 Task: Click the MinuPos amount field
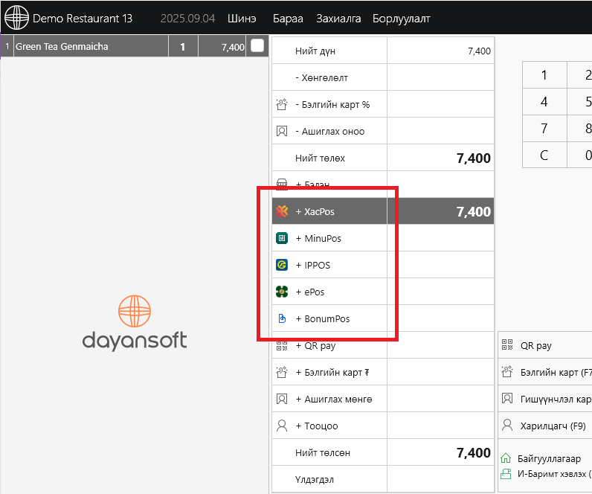coord(440,238)
